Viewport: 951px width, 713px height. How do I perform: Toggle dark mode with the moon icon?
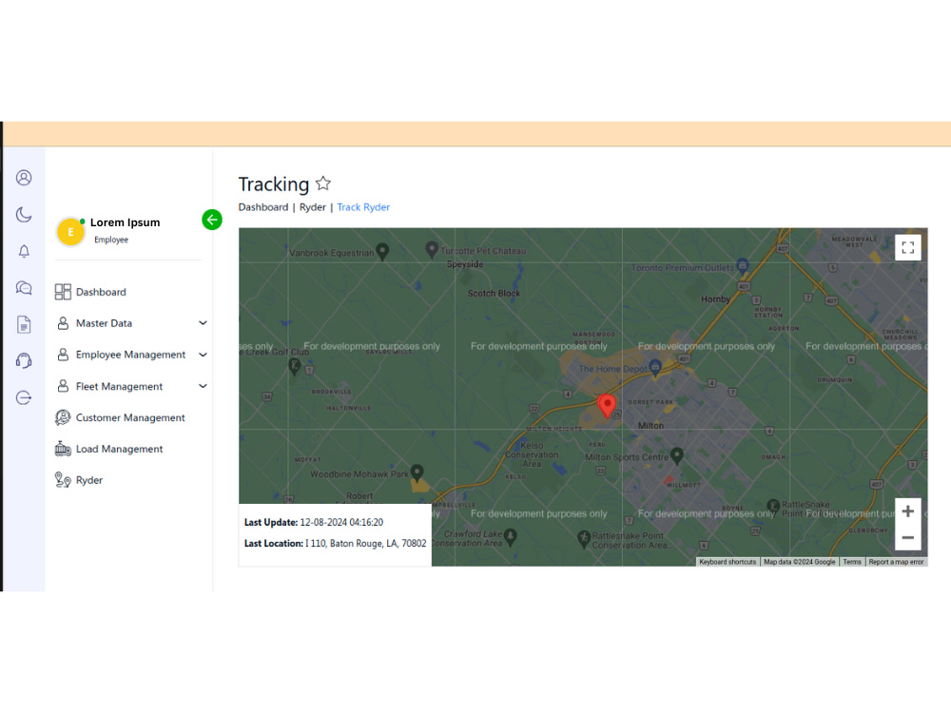click(x=24, y=214)
